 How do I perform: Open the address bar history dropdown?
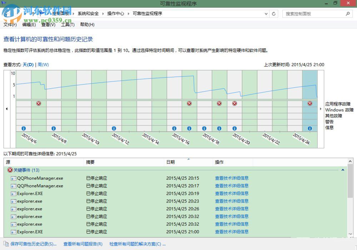pyautogui.click(x=266, y=13)
